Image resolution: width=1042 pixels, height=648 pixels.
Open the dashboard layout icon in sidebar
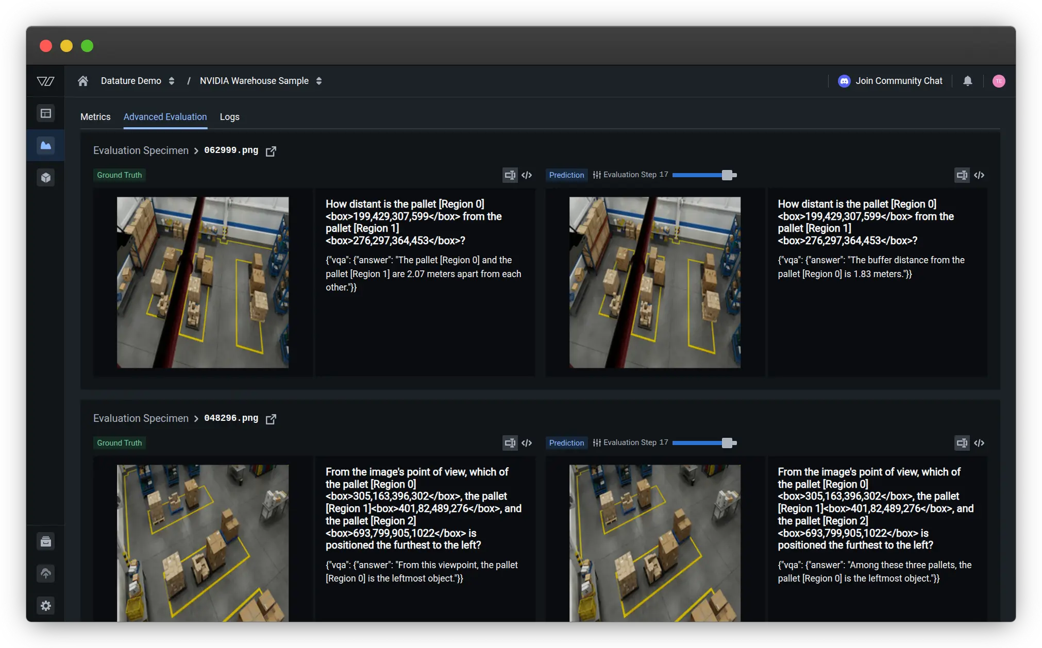click(46, 113)
